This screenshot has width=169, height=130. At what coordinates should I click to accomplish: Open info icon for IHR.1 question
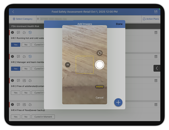click(x=13, y=33)
